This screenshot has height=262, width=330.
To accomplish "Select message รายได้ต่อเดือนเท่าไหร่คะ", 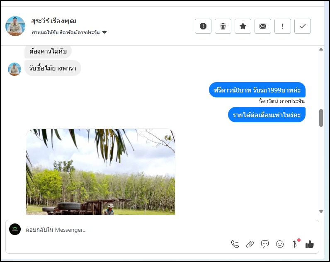I will (267, 115).
